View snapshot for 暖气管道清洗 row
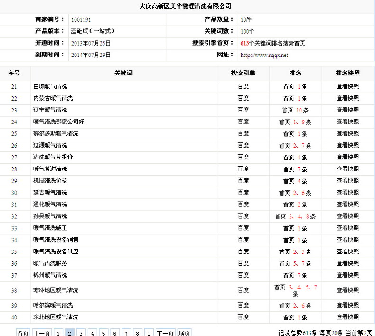 (x=348, y=169)
